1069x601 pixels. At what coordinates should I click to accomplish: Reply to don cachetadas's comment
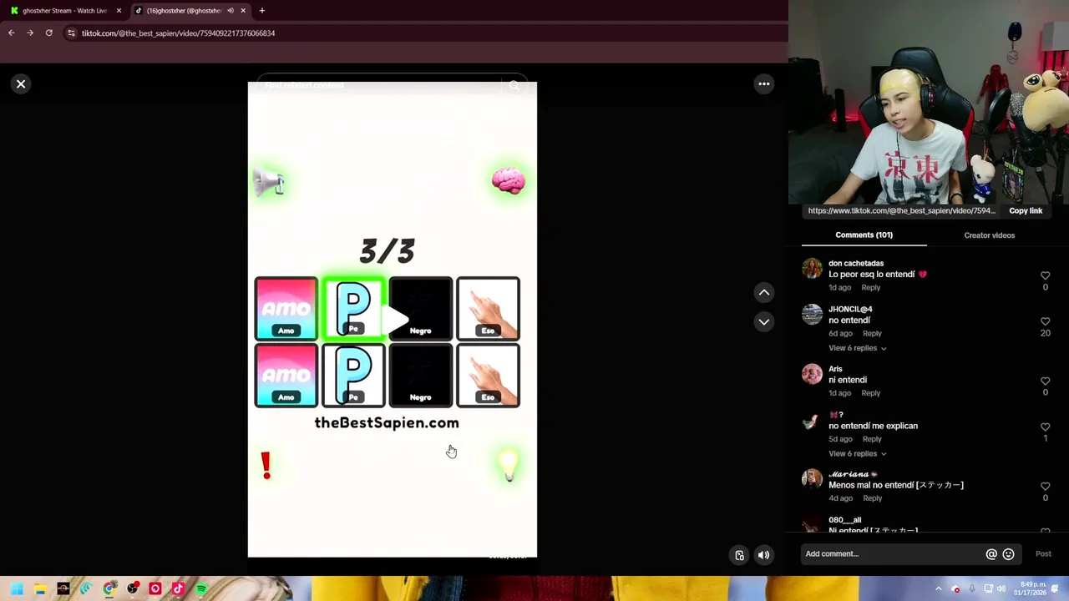coord(870,287)
